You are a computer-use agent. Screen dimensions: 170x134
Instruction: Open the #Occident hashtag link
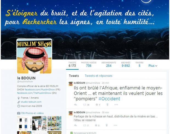coord(109,99)
